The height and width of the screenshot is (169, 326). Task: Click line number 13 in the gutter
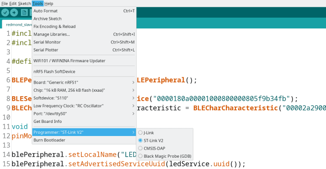point(6,145)
